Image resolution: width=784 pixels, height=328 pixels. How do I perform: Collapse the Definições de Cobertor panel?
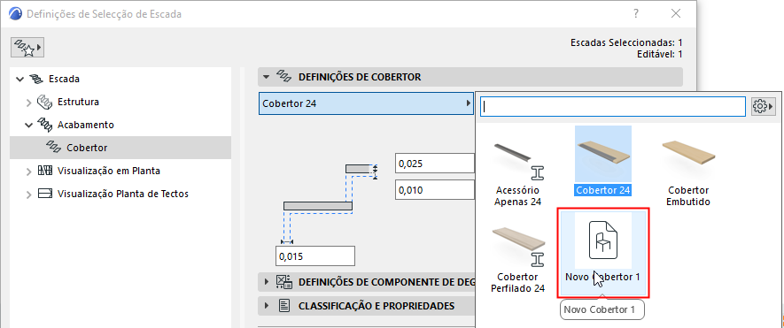pos(266,78)
